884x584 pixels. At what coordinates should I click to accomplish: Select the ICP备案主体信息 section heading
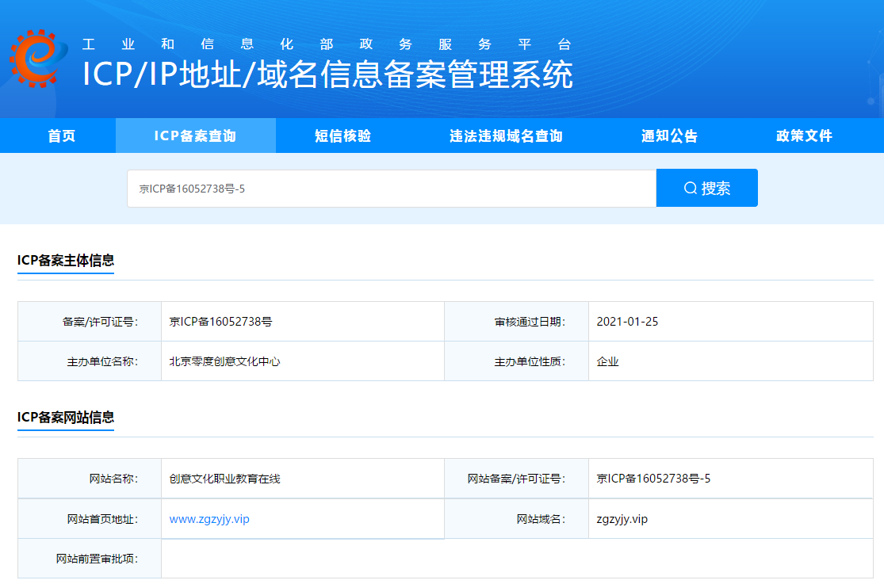coord(65,261)
